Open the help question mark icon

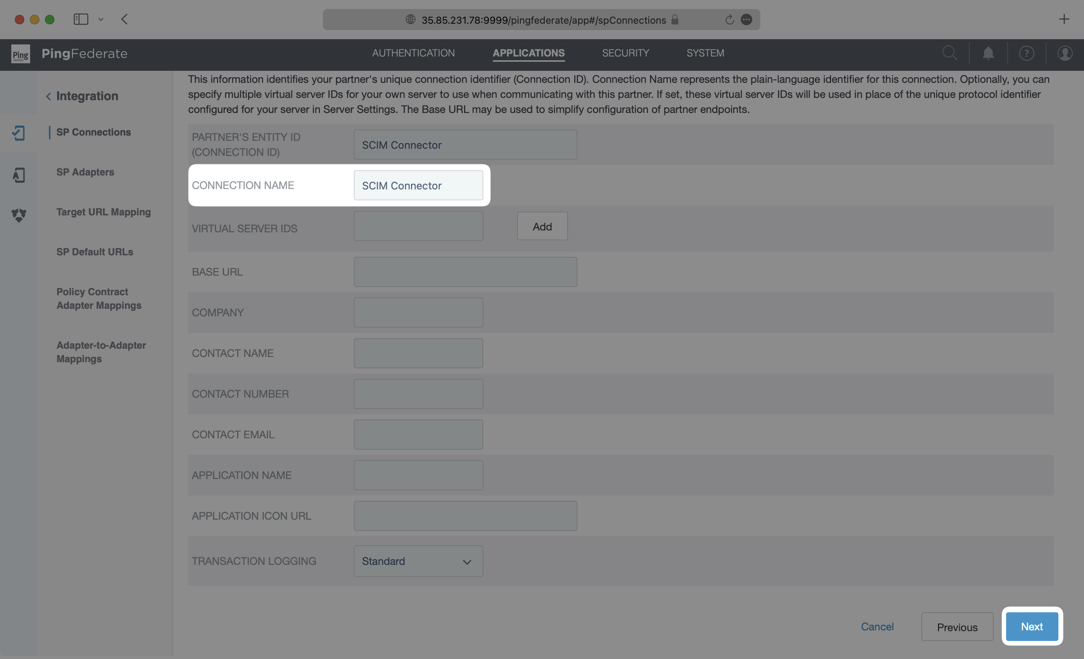point(1026,53)
